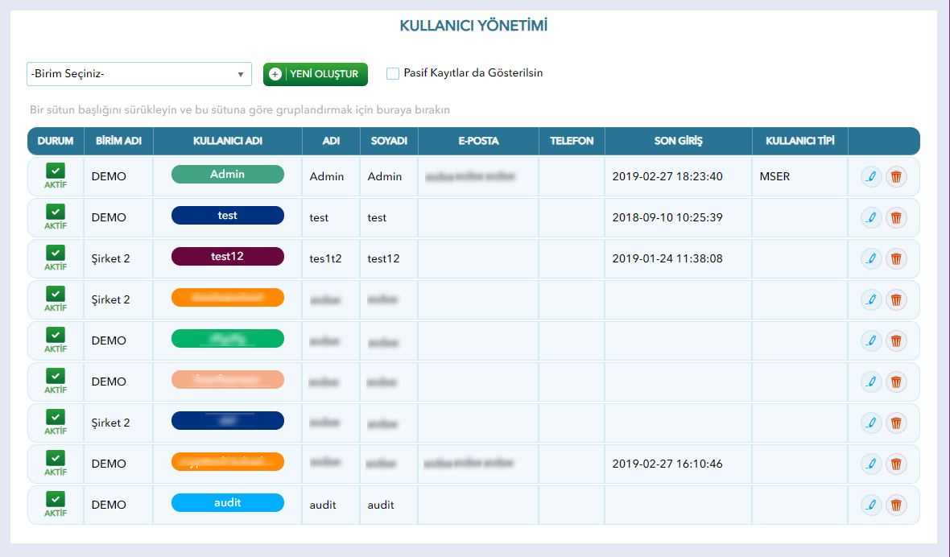Sort by the DURUM column header
This screenshot has height=557, width=950.
(55, 141)
